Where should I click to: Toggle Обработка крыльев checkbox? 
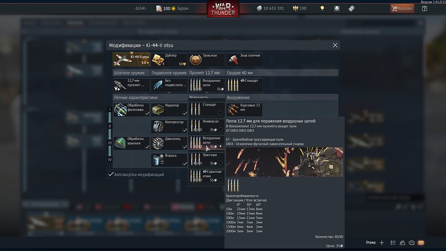(x=147, y=147)
